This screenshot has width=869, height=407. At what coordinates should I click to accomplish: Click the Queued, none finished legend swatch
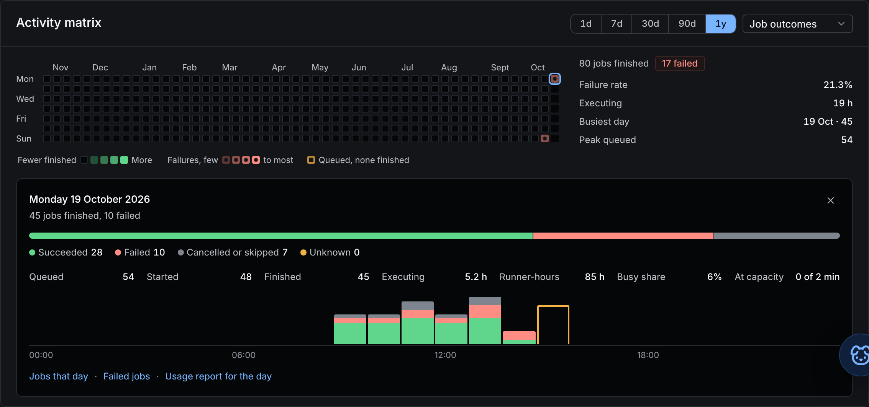311,160
